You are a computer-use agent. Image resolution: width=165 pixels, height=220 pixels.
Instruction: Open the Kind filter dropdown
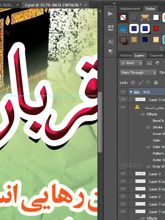point(131,63)
